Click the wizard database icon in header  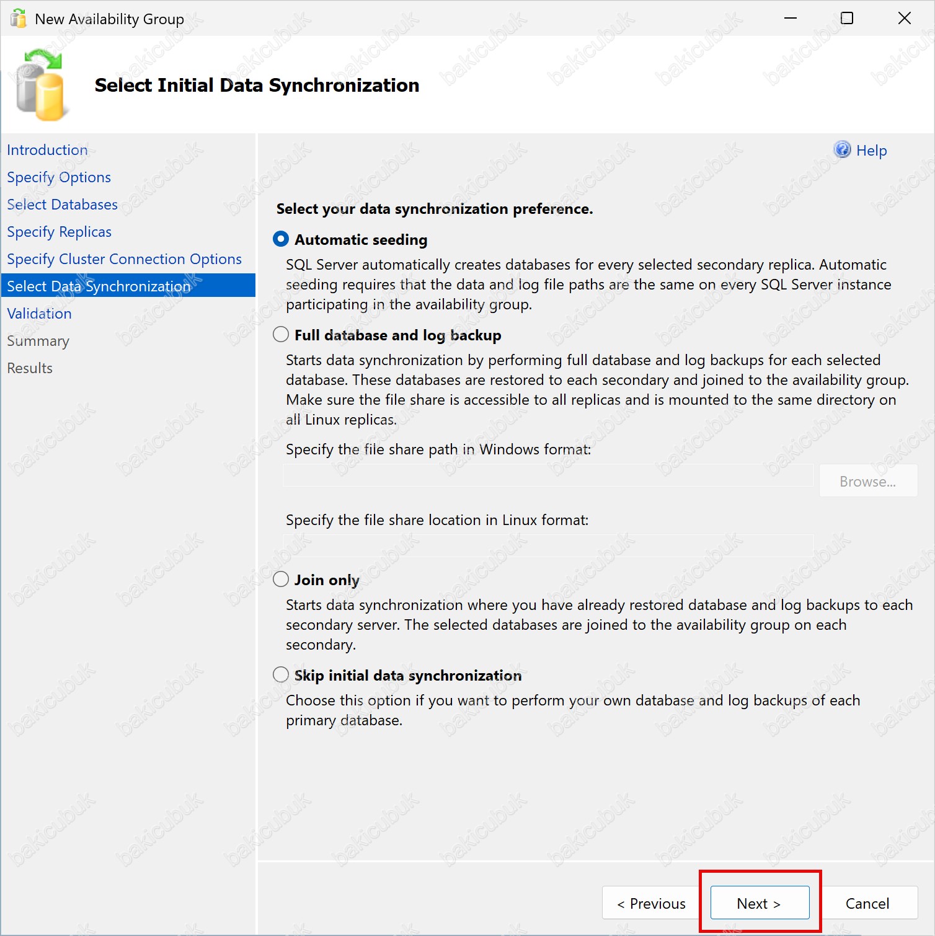(41, 85)
